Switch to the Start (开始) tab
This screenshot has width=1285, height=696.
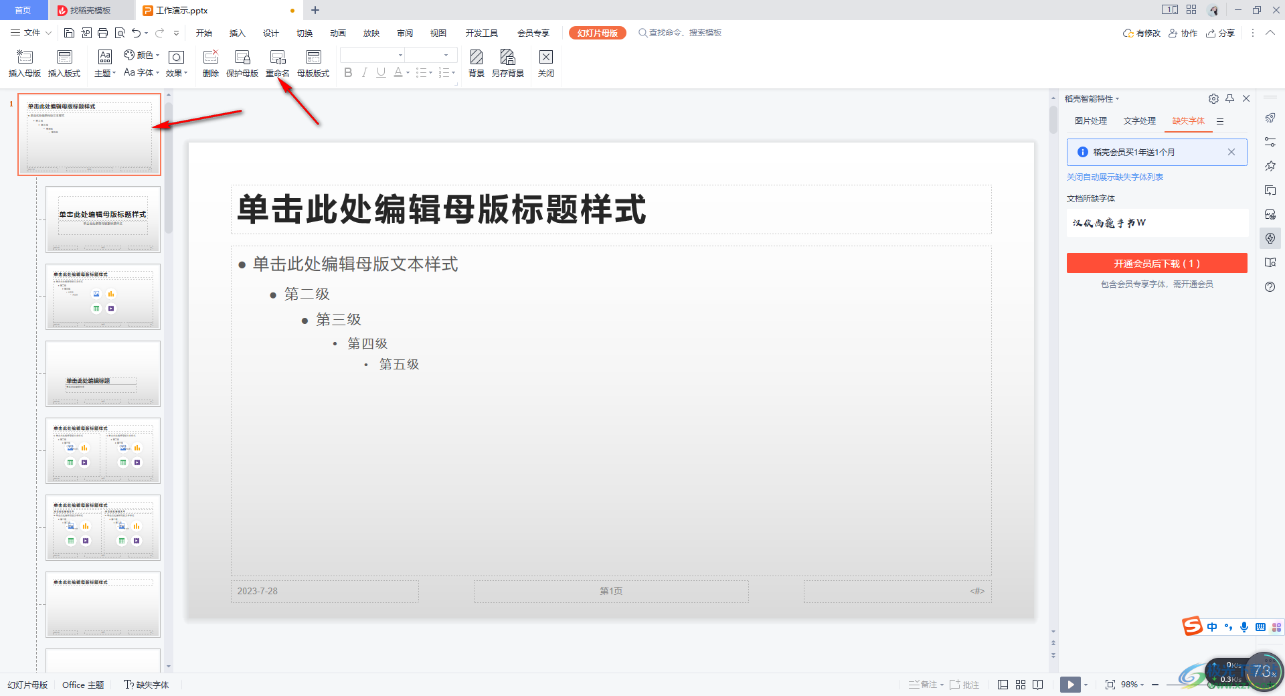(204, 33)
